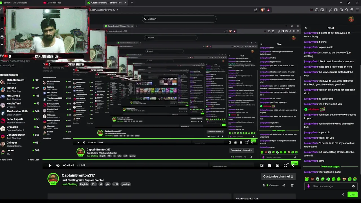Toggle the browser sidebar panel icon
Viewport: 361px width, 203px height.
click(336, 10)
